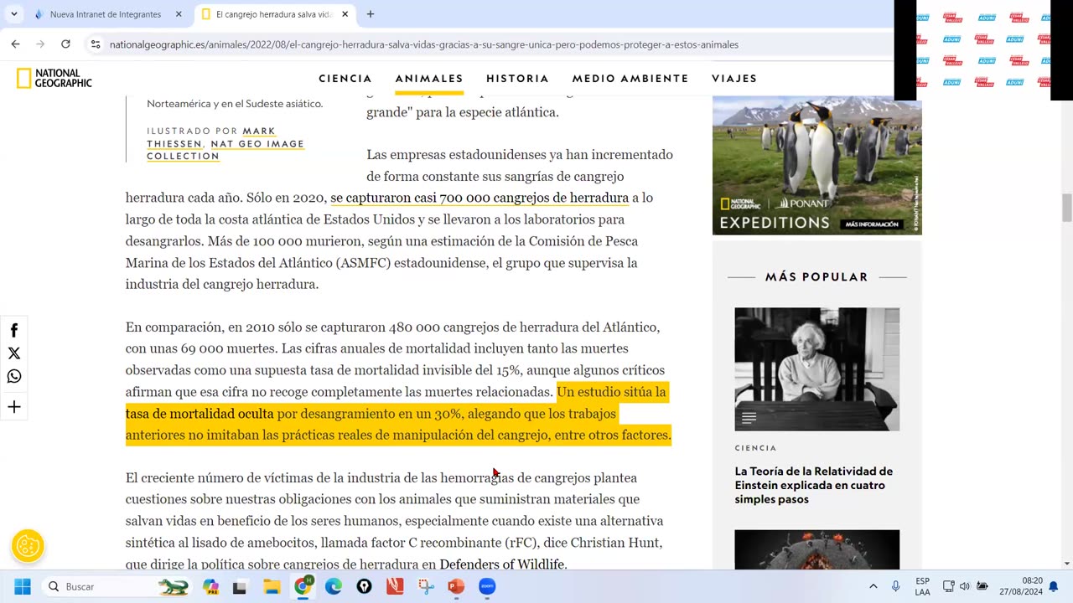1073x603 pixels.
Task: Open notifications bell icon
Action: pos(1054,586)
